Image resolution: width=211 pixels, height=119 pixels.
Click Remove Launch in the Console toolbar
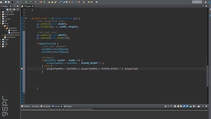[x=168, y=106]
